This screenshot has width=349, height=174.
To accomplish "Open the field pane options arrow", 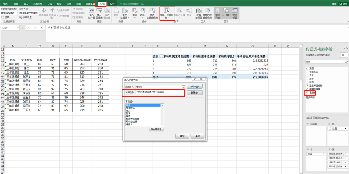I will pos(344,48).
